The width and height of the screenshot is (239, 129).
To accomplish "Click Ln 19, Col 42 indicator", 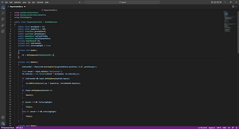I will (x=202, y=128).
